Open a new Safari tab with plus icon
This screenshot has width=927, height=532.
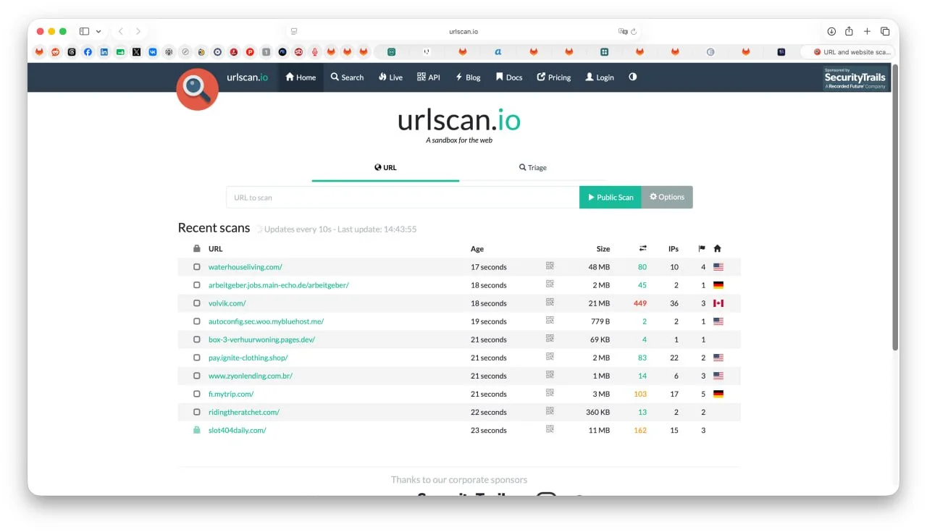pos(867,31)
